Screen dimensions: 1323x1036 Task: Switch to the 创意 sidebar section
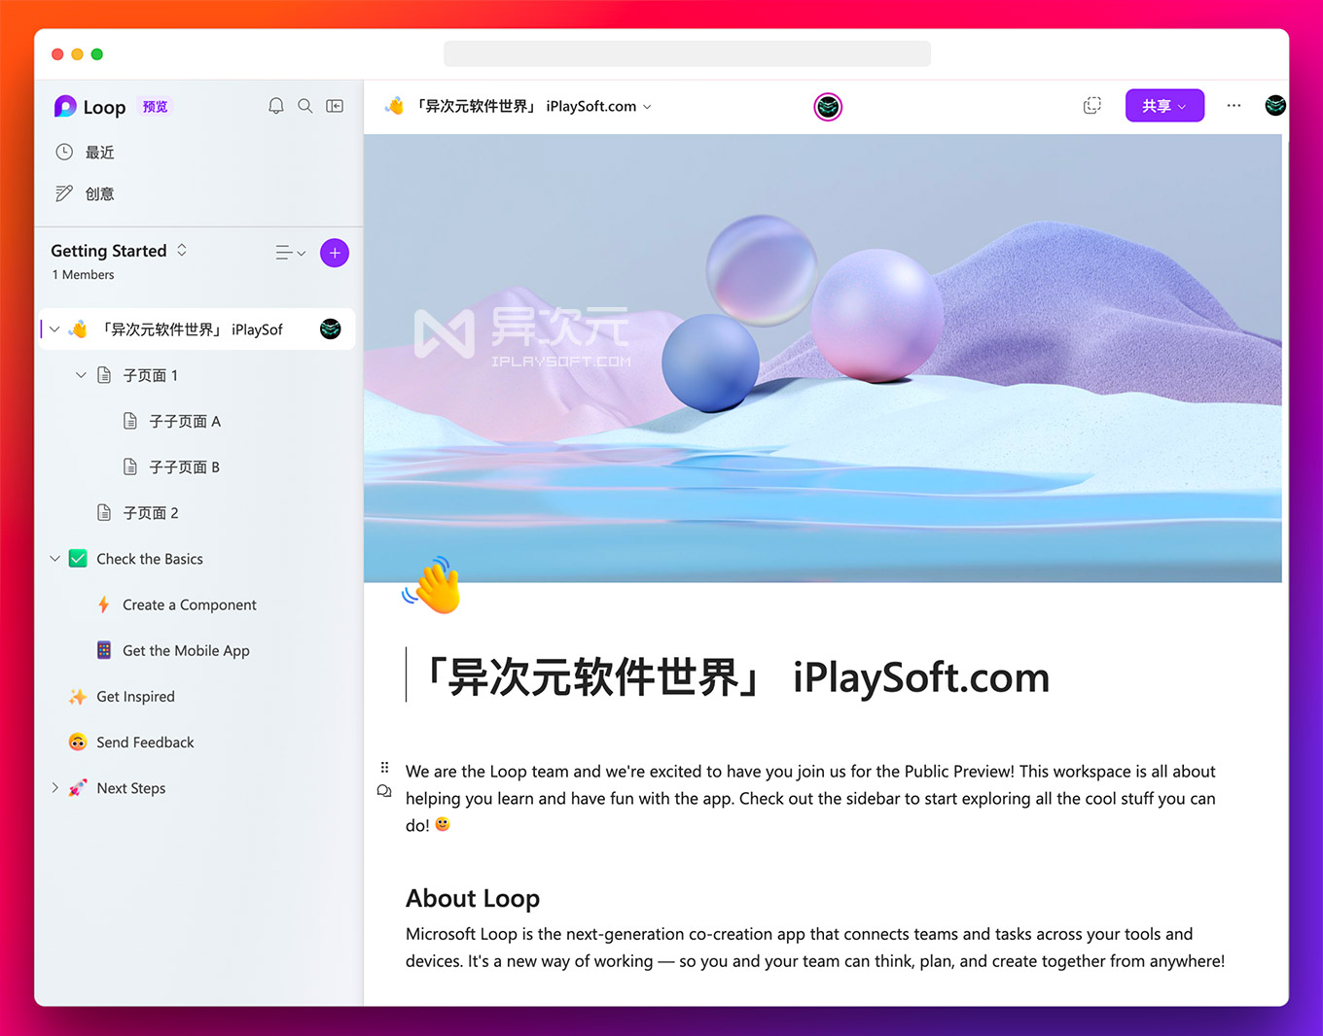[98, 193]
